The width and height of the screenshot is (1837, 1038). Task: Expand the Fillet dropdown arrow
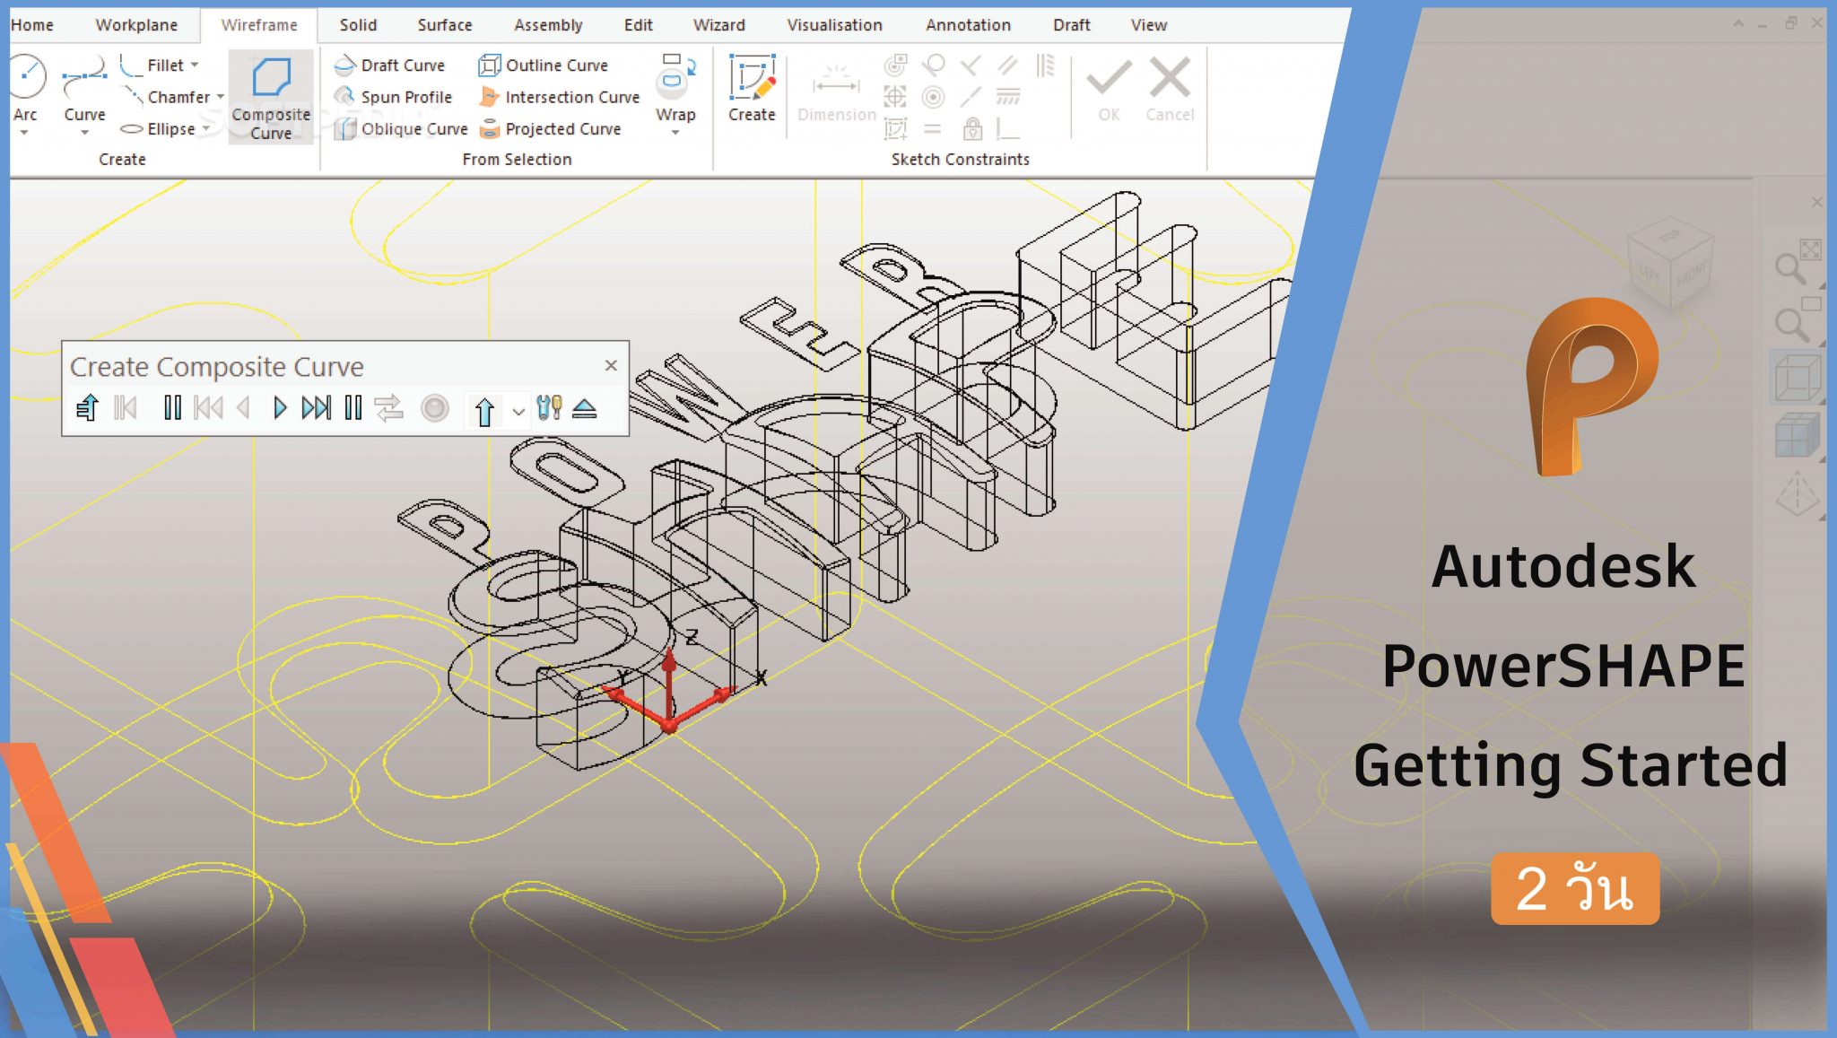(x=195, y=65)
